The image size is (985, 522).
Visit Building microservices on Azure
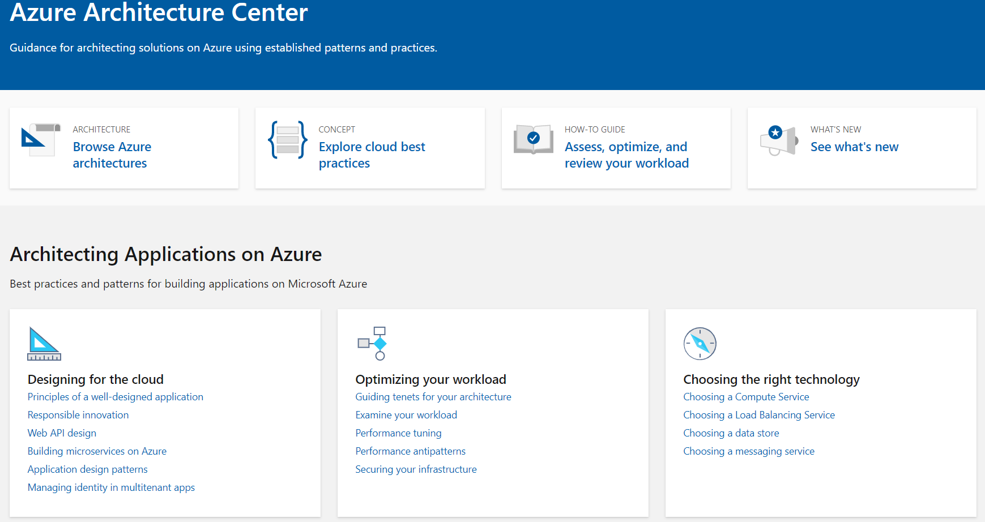tap(97, 451)
